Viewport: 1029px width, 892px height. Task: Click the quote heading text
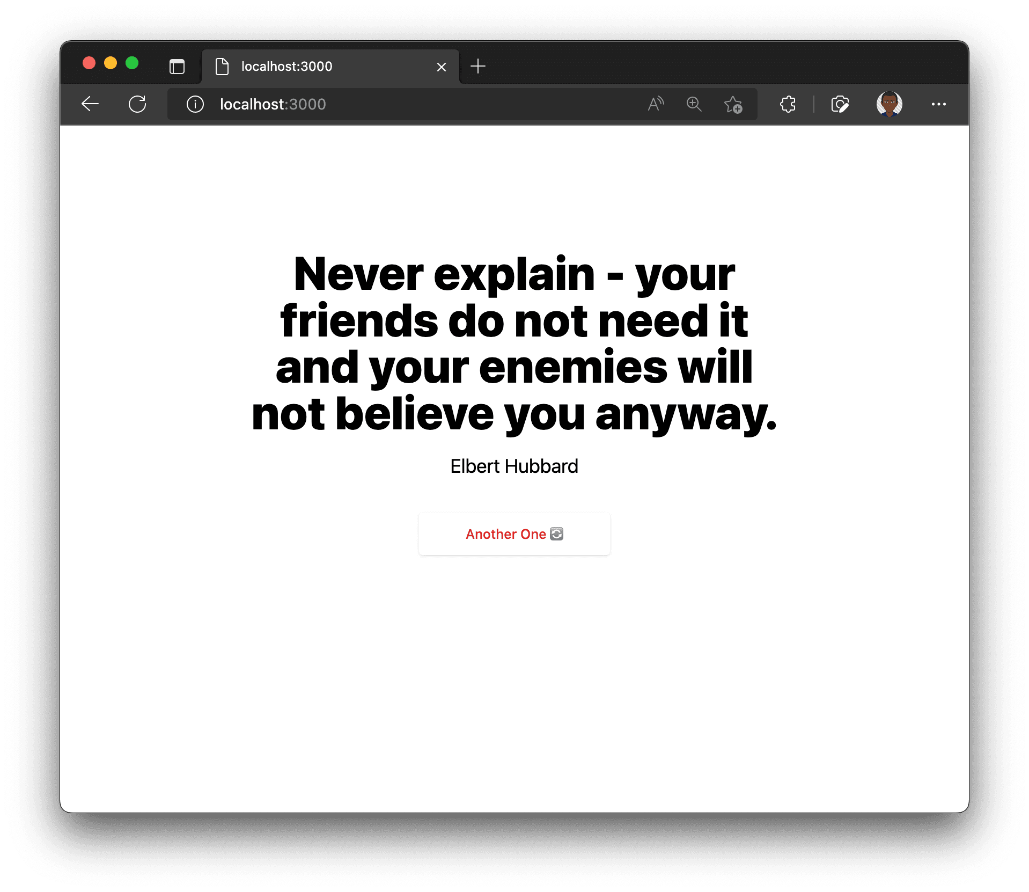pyautogui.click(x=514, y=343)
